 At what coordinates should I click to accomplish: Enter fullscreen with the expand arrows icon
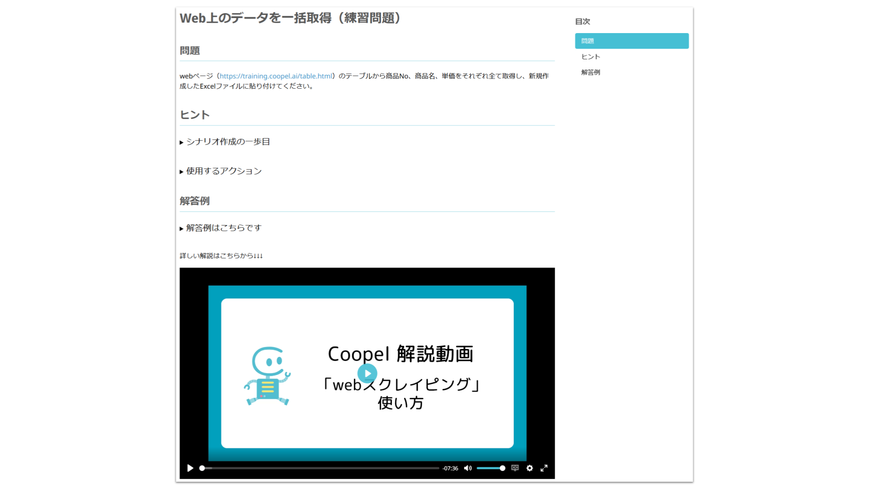click(x=544, y=468)
